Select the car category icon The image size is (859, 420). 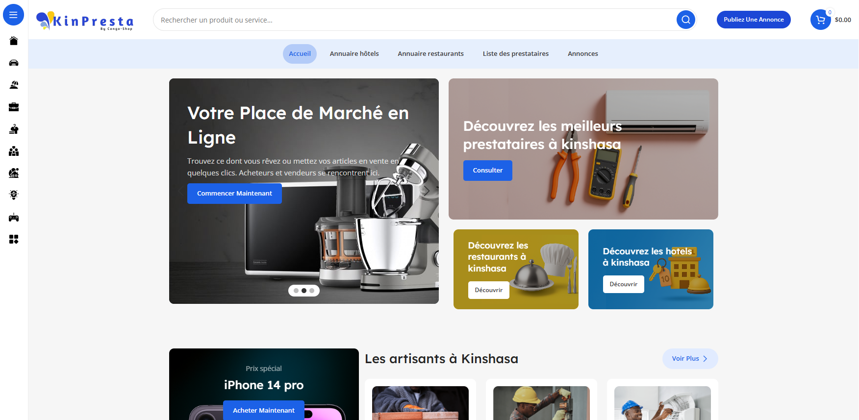point(14,63)
